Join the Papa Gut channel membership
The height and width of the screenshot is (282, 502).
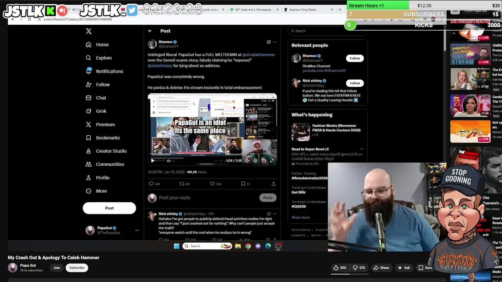pyautogui.click(x=56, y=268)
